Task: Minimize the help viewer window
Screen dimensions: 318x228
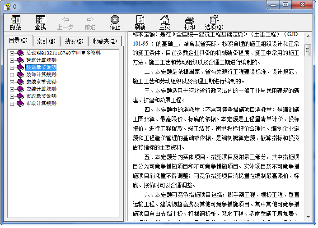Action: (x=273, y=5)
